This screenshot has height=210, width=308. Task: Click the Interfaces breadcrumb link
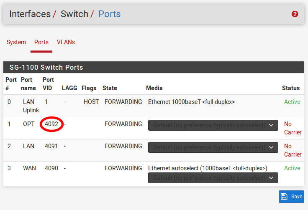30,14
